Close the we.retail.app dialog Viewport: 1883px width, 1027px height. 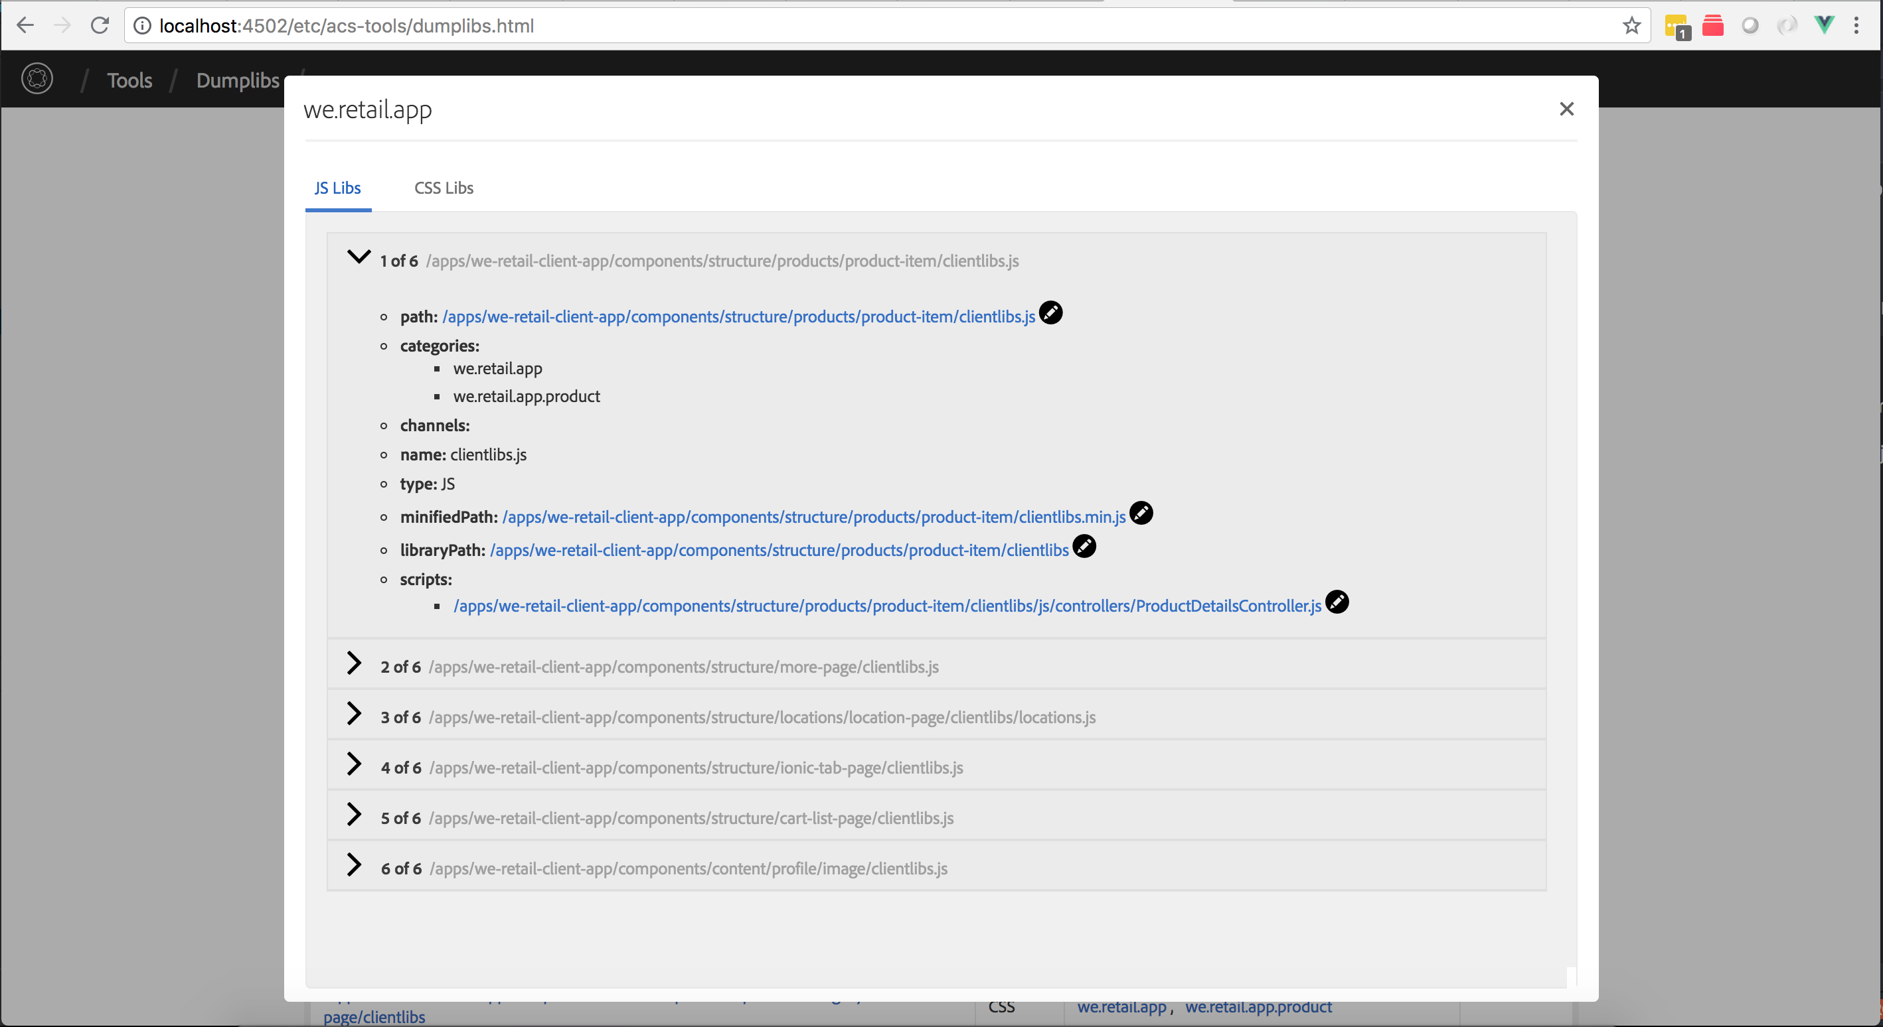(x=1566, y=109)
